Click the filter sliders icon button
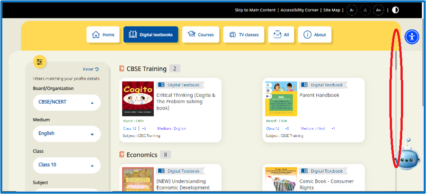Viewport: 426px width, 194px height. click(x=39, y=62)
